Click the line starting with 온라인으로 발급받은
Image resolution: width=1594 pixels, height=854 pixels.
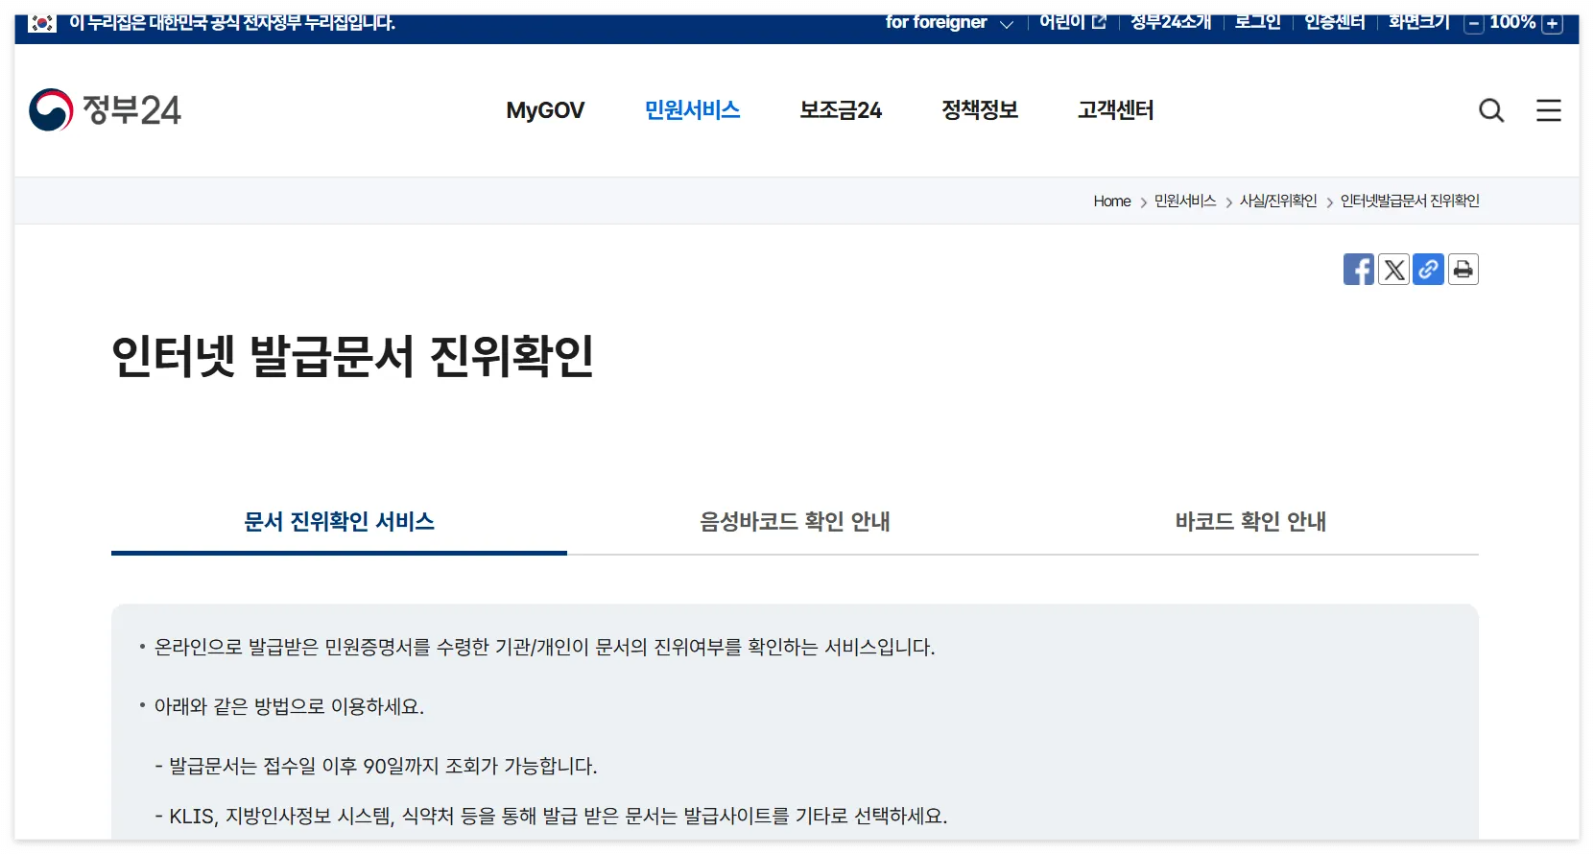(544, 648)
